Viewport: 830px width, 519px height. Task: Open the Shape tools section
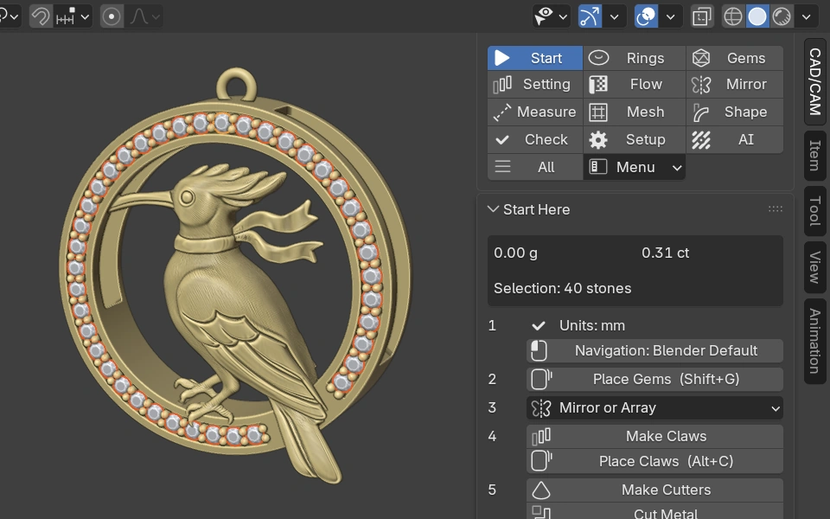(735, 112)
